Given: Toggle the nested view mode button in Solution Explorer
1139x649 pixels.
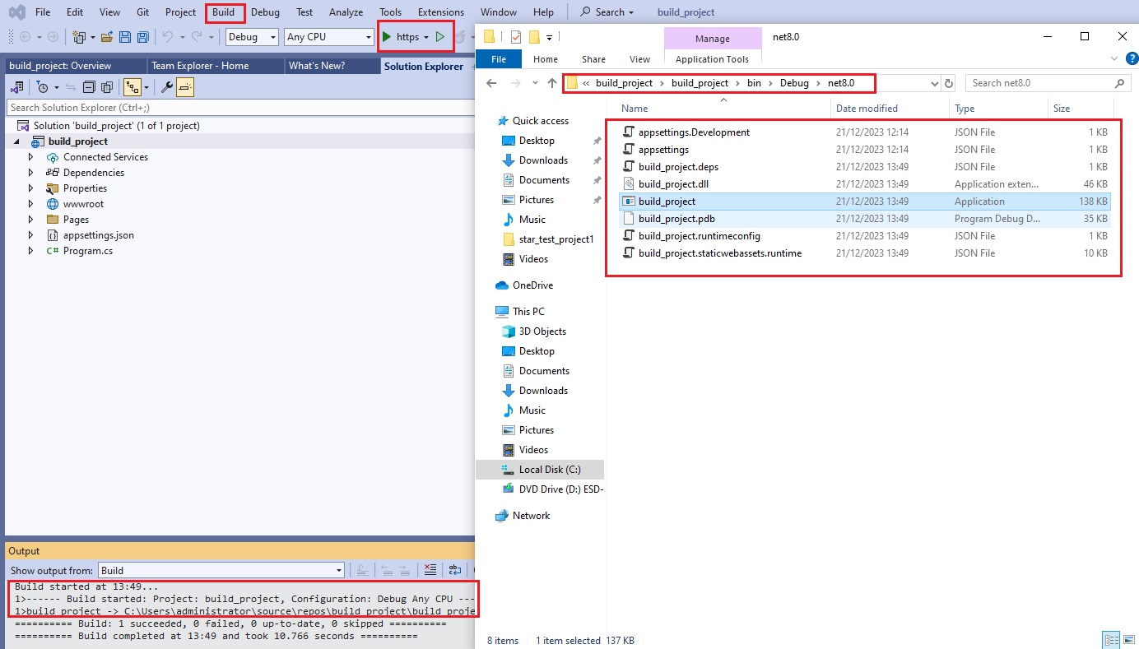Looking at the screenshot, I should click(132, 87).
